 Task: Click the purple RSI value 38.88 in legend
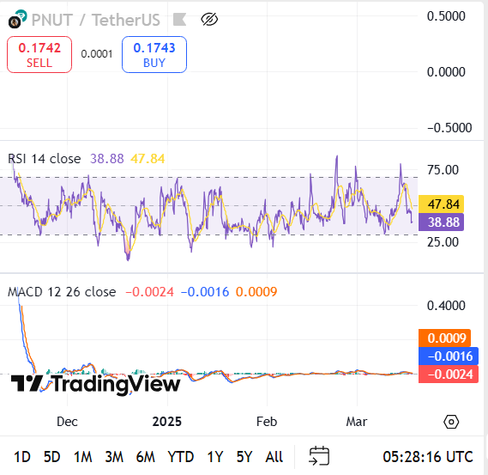[x=107, y=159]
